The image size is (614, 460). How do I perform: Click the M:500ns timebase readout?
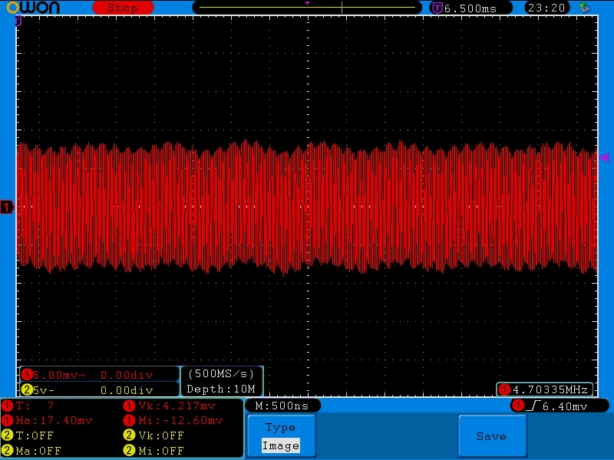[282, 406]
